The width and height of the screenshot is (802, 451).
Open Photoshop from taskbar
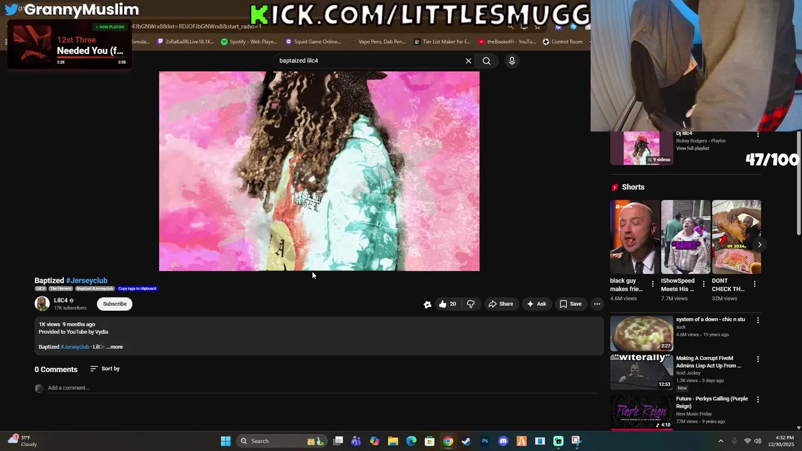pos(485,441)
